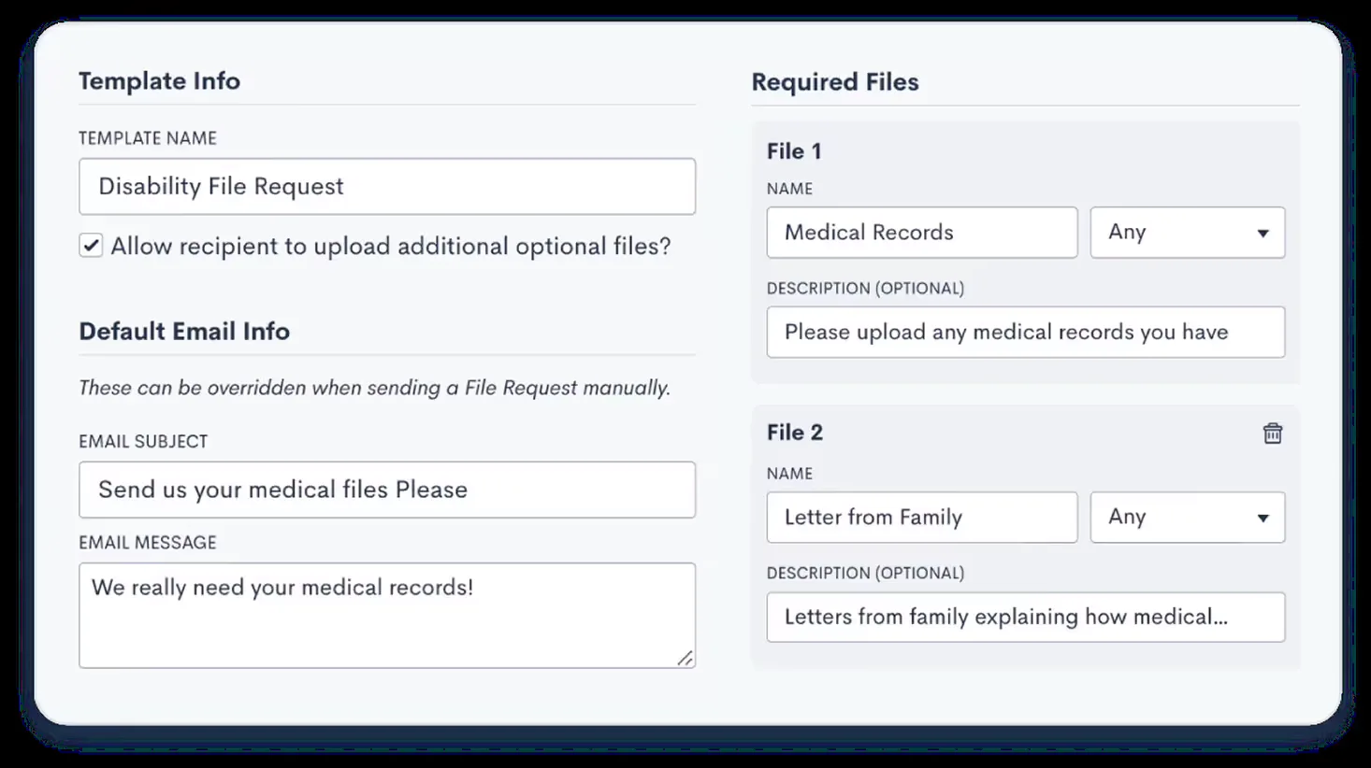Image resolution: width=1371 pixels, height=768 pixels.
Task: Click the "Default Email Info" heading
Action: [184, 331]
